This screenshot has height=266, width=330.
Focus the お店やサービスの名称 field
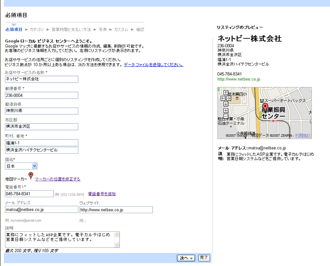coord(42,79)
